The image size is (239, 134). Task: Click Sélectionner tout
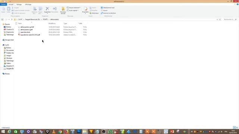click(108, 7)
